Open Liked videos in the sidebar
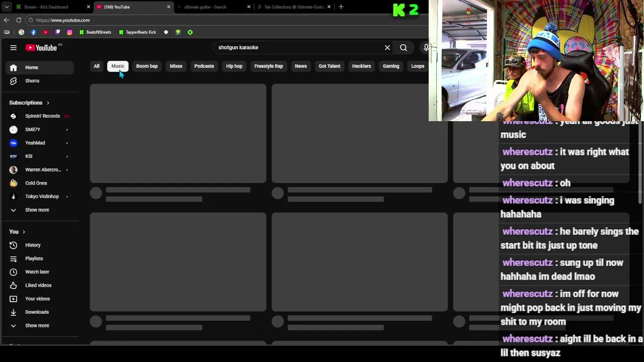Viewport: 644px width, 362px height. (x=39, y=286)
